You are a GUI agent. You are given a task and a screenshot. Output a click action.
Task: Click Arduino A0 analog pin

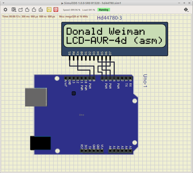coord(110,151)
